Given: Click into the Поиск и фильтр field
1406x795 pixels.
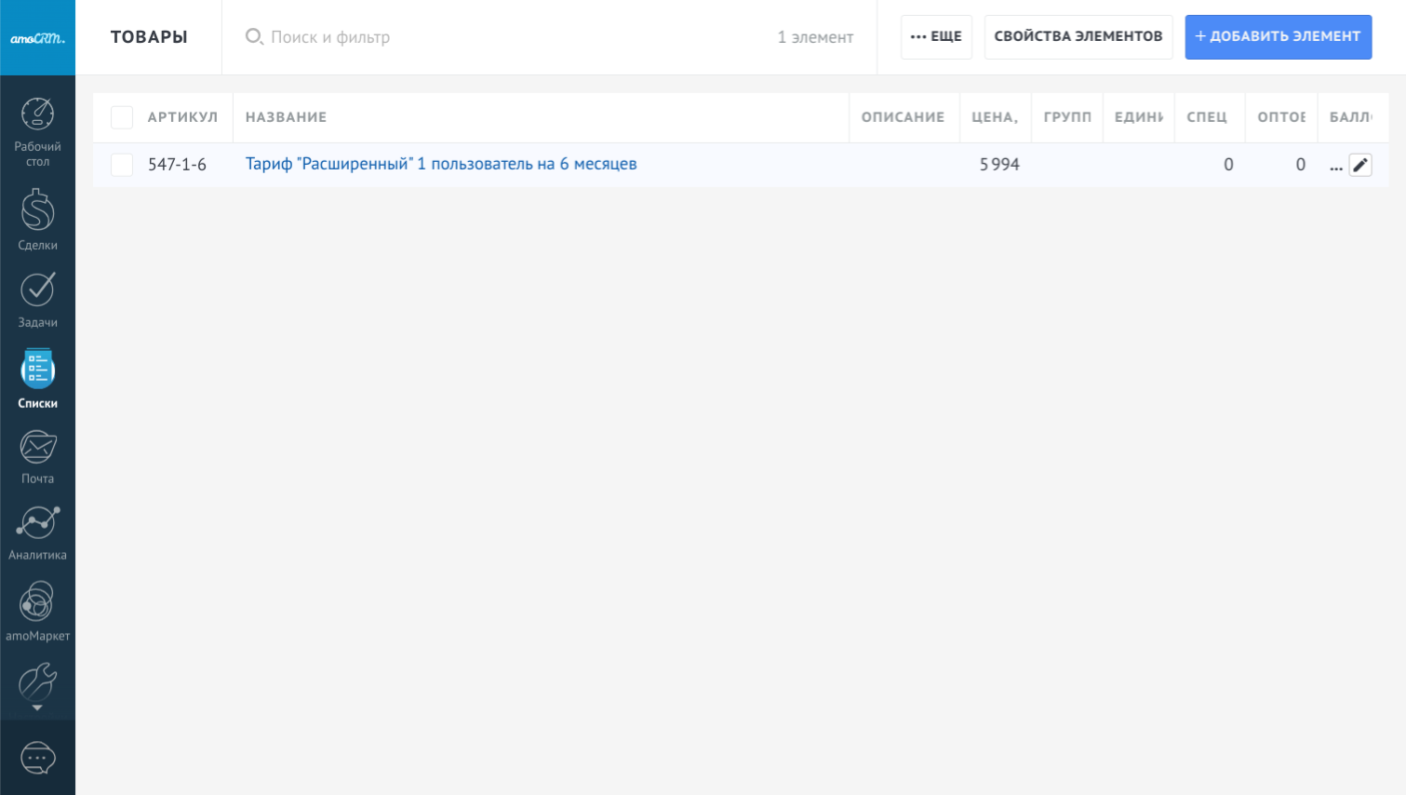Looking at the screenshot, I should pyautogui.click(x=502, y=37).
